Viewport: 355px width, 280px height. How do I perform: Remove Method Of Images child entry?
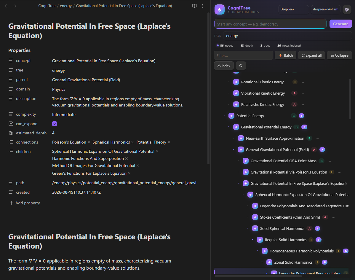(138, 166)
